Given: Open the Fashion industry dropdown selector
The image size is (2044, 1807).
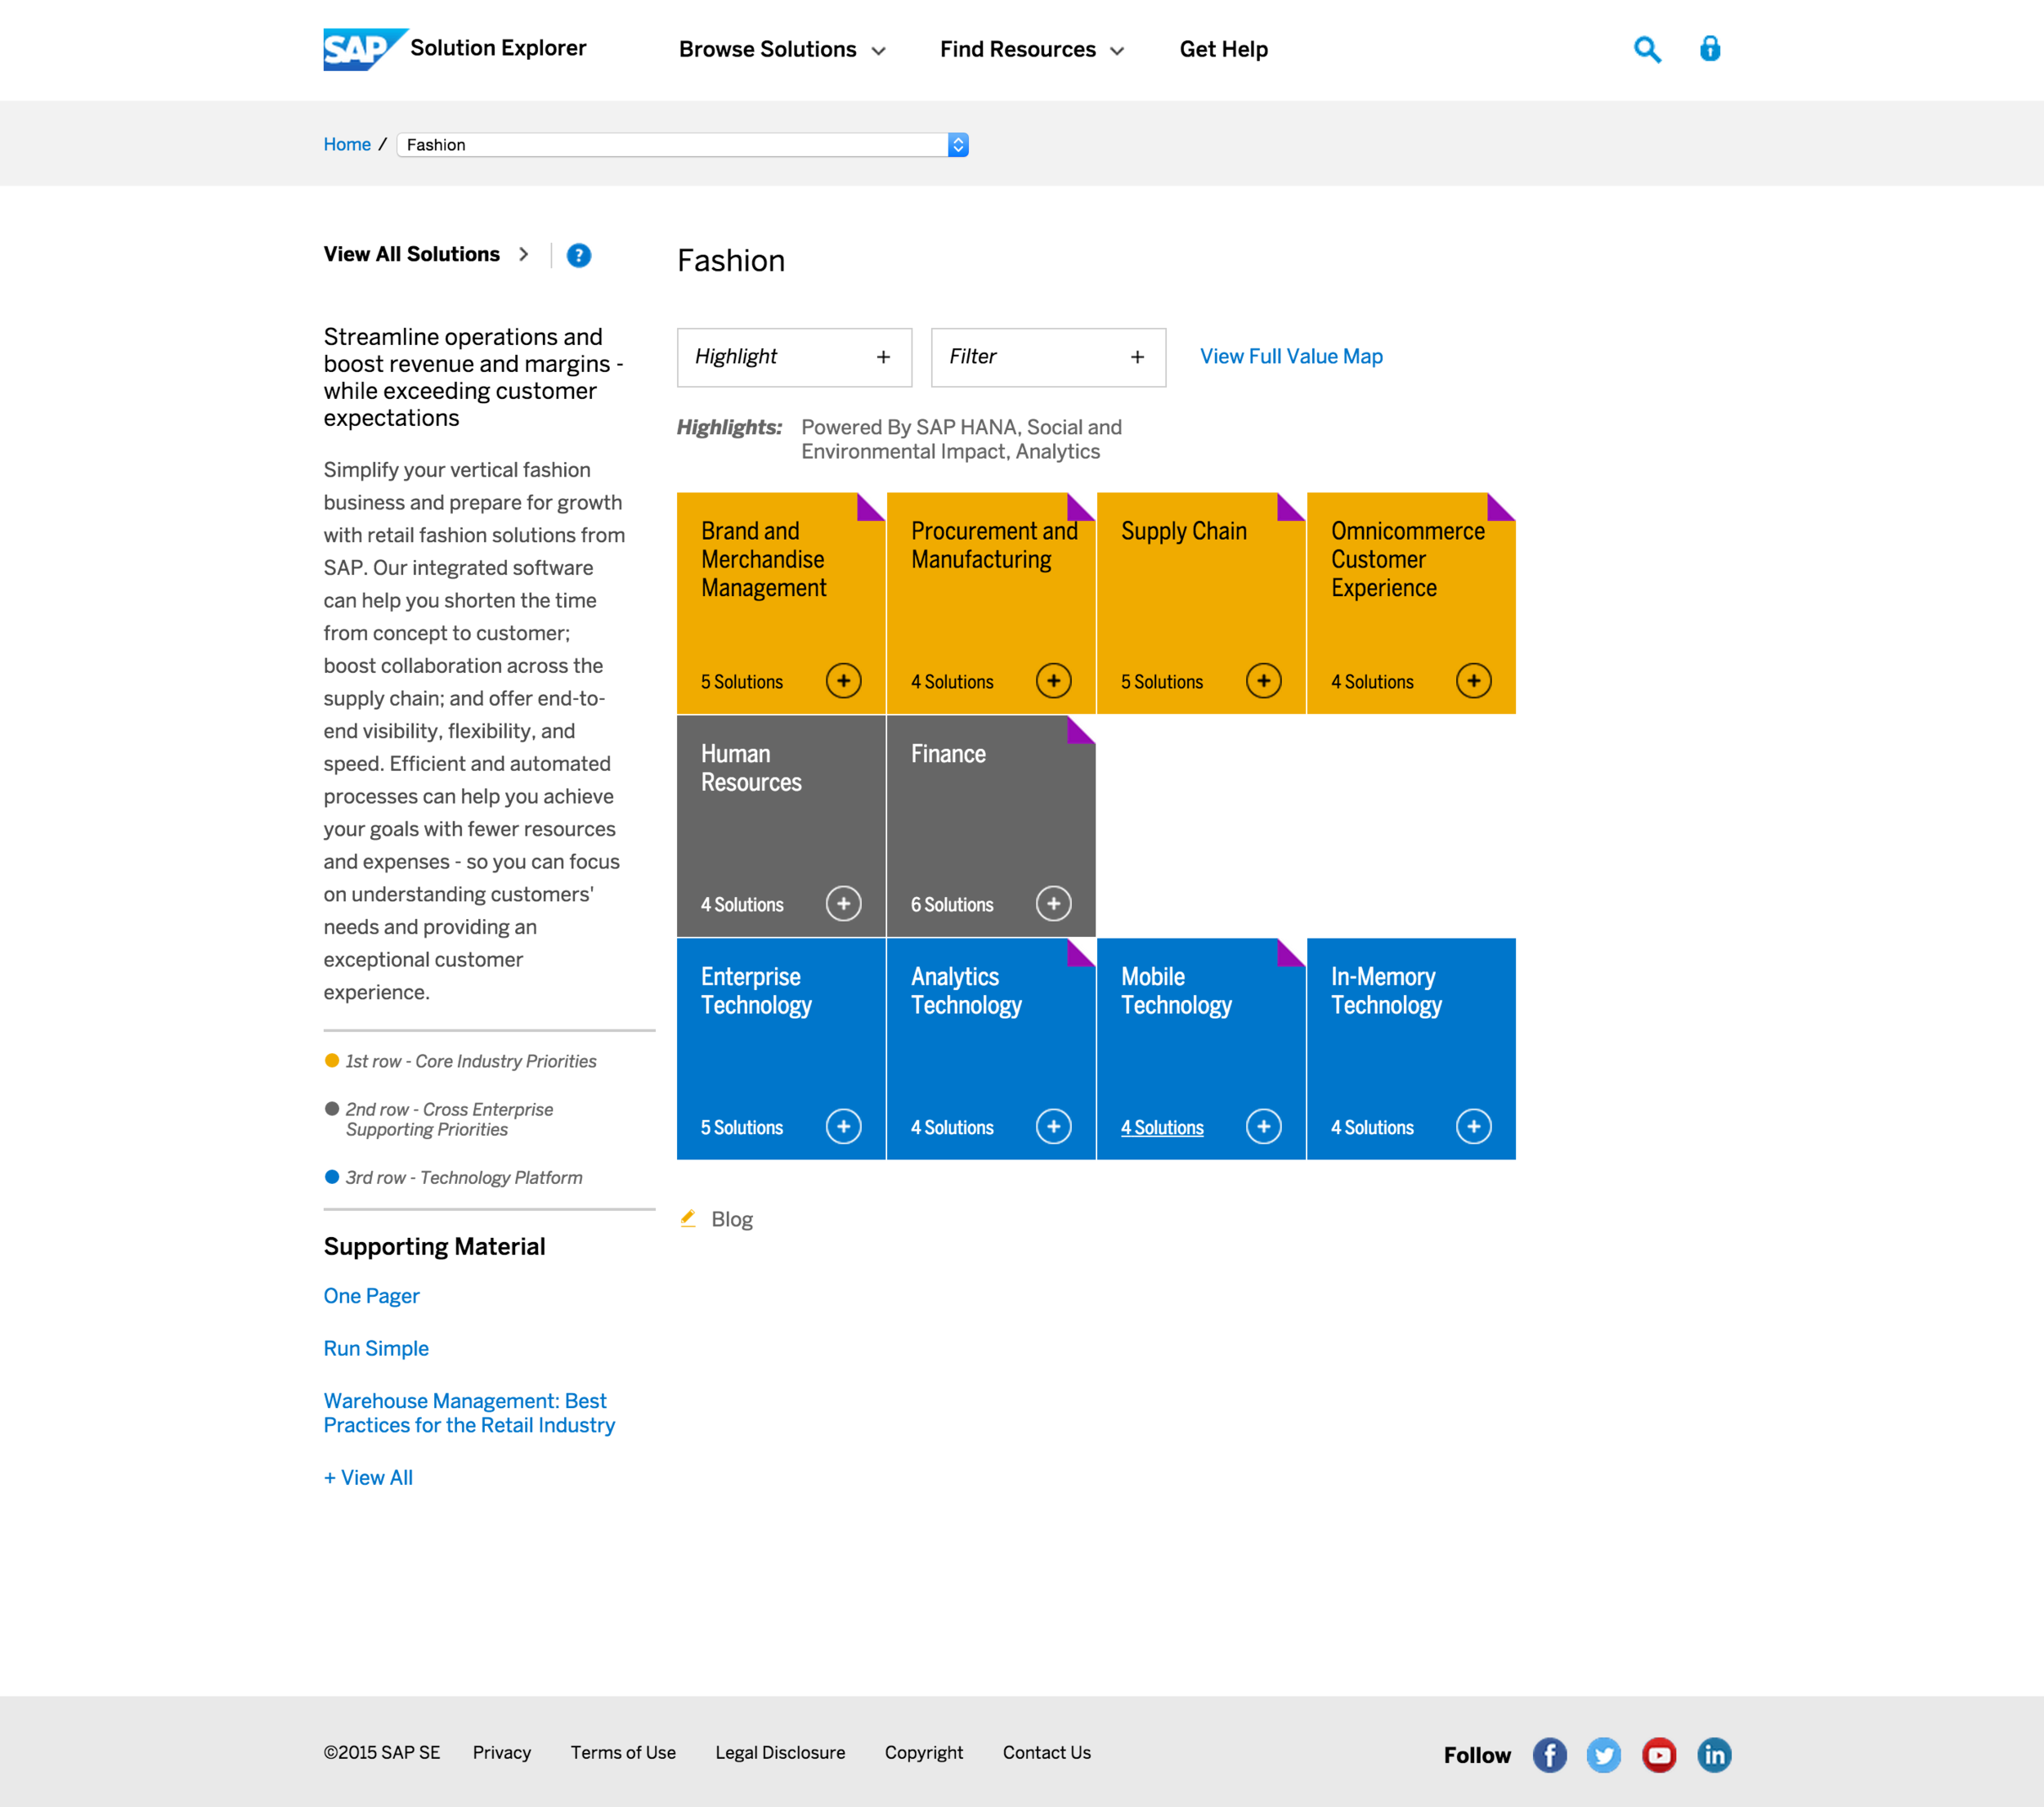Looking at the screenshot, I should click(x=682, y=145).
